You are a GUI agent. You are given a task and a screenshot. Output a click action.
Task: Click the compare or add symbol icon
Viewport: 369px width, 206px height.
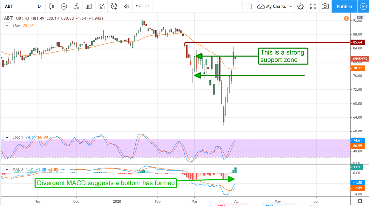pyautogui.click(x=64, y=6)
